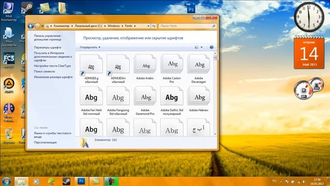
Task: Open the Photoshop PSD file on desktop
Action: tap(191, 8)
